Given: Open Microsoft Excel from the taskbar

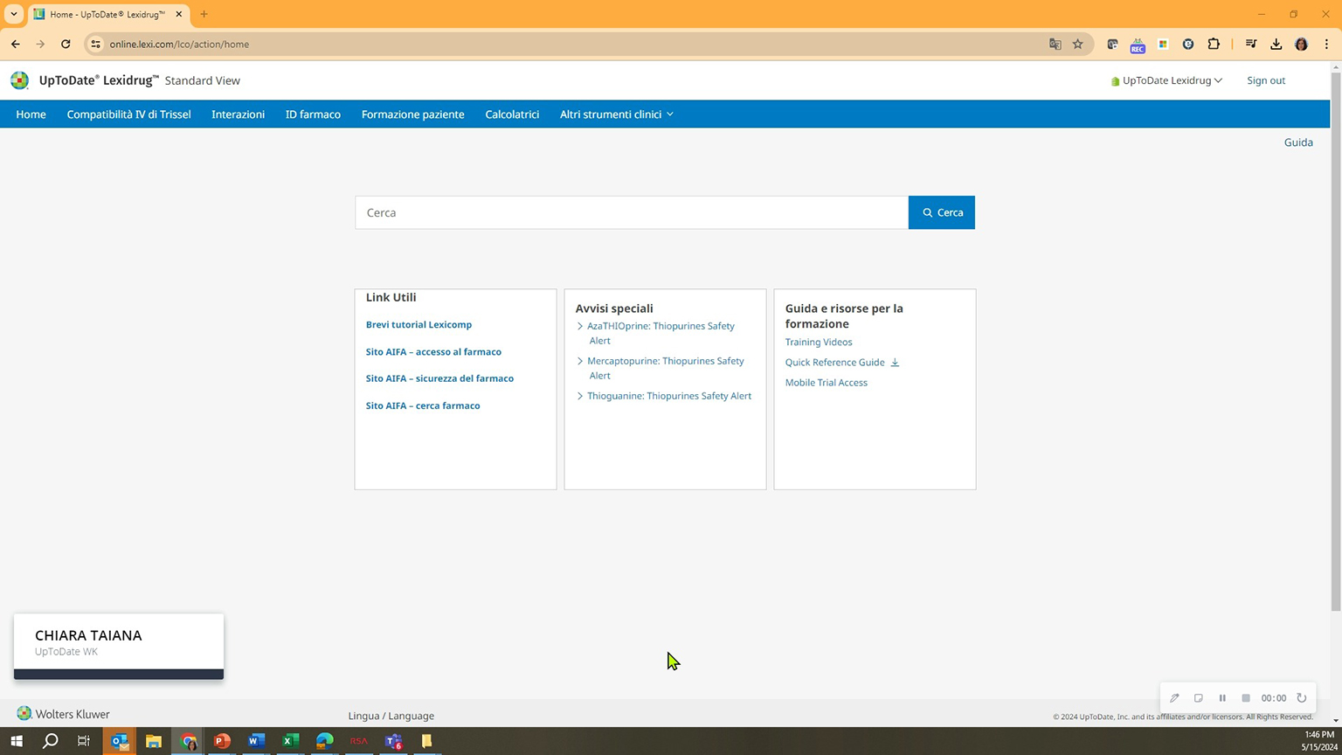Looking at the screenshot, I should 290,741.
